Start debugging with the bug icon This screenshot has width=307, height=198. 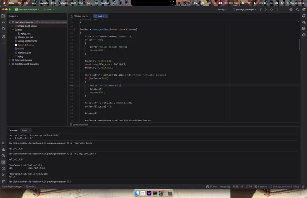tap(272, 9)
